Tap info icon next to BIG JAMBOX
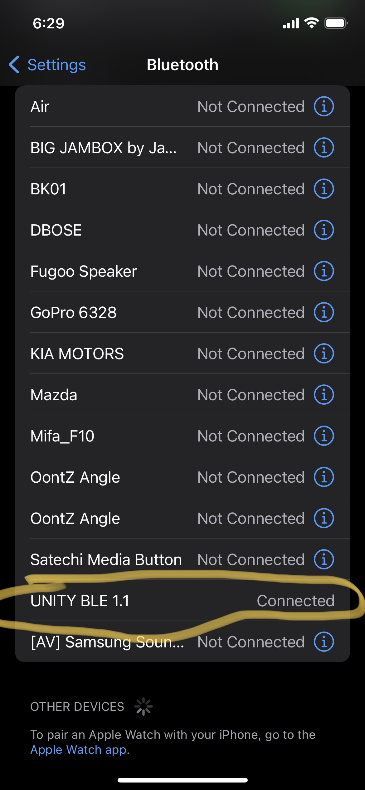The image size is (365, 790). [x=324, y=148]
